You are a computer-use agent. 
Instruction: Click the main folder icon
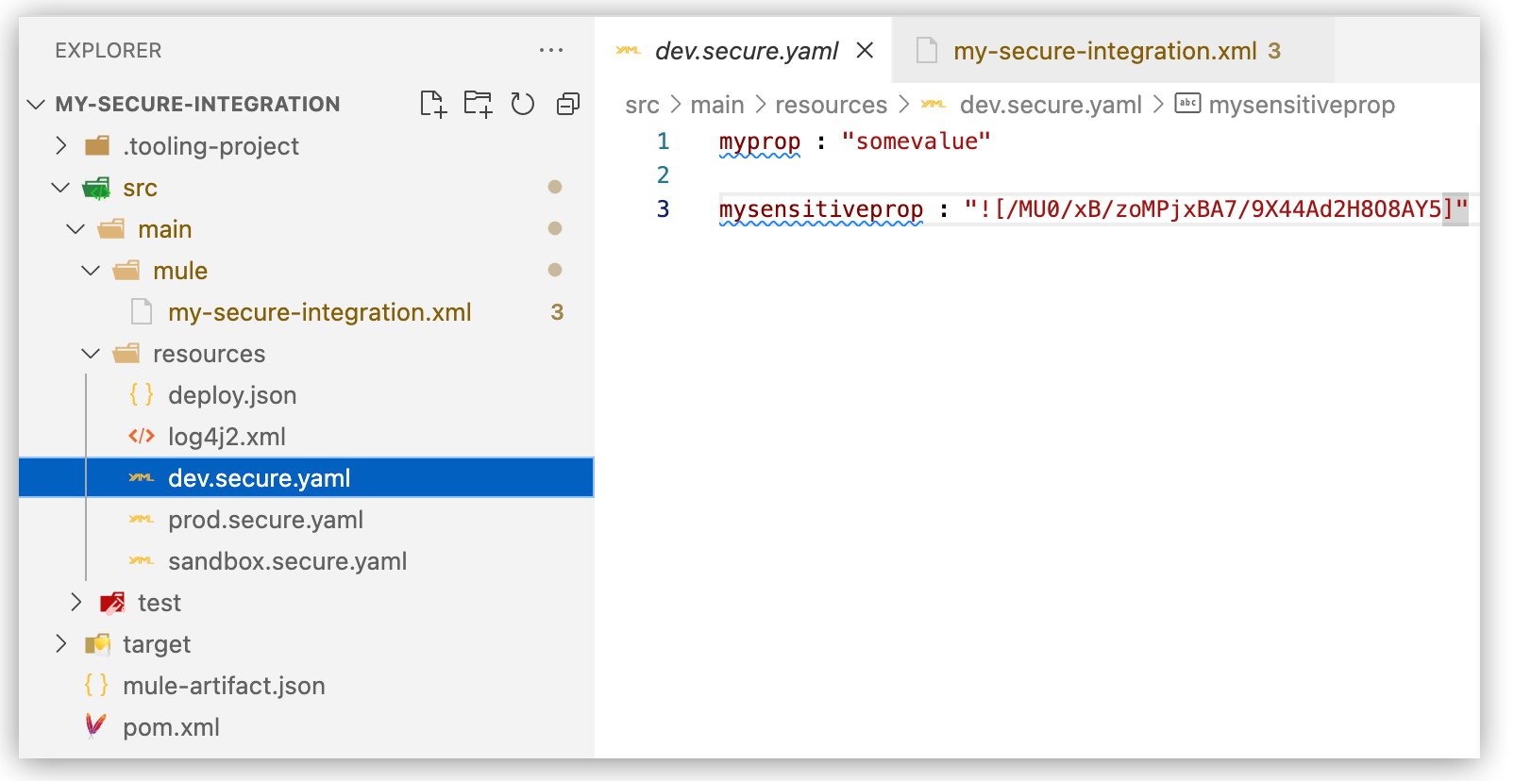pos(111,228)
